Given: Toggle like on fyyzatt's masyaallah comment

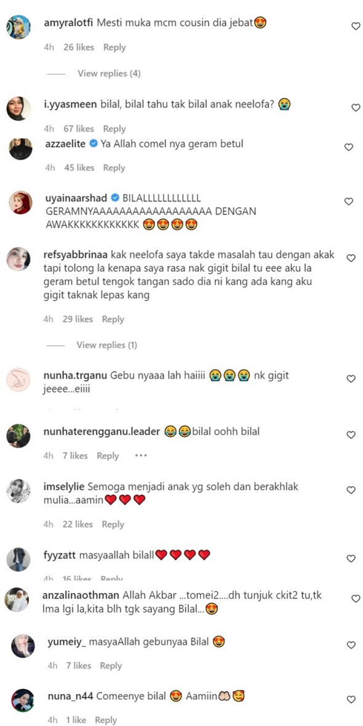Looking at the screenshot, I should point(351,558).
